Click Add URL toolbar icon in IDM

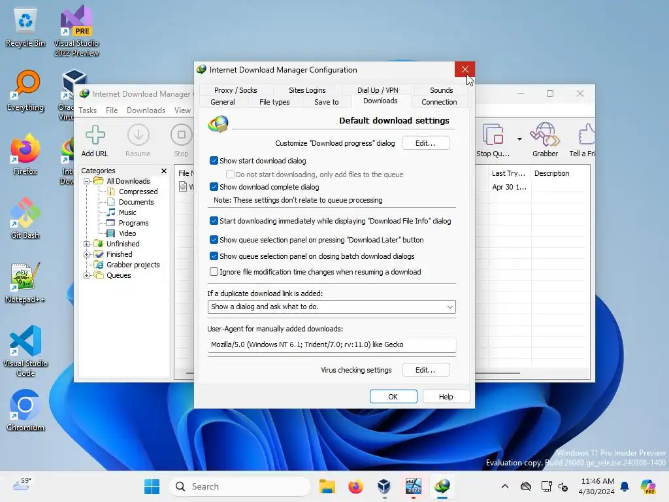(95, 141)
